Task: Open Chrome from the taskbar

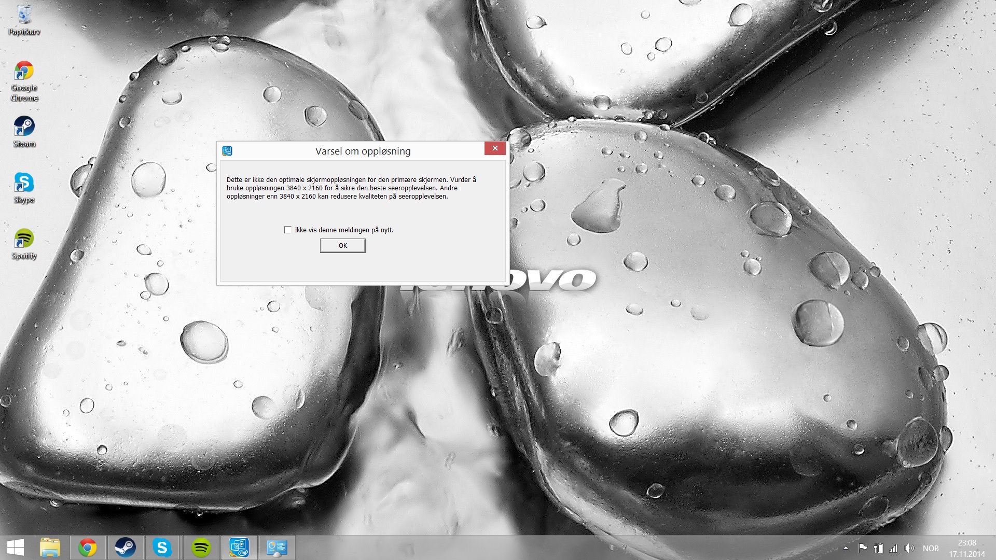Action: pos(88,548)
